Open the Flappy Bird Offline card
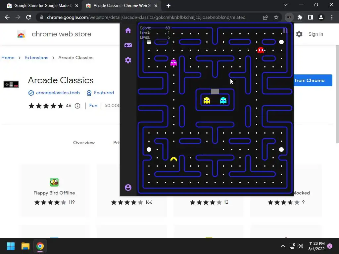This screenshot has height=254, width=339. tap(54, 190)
